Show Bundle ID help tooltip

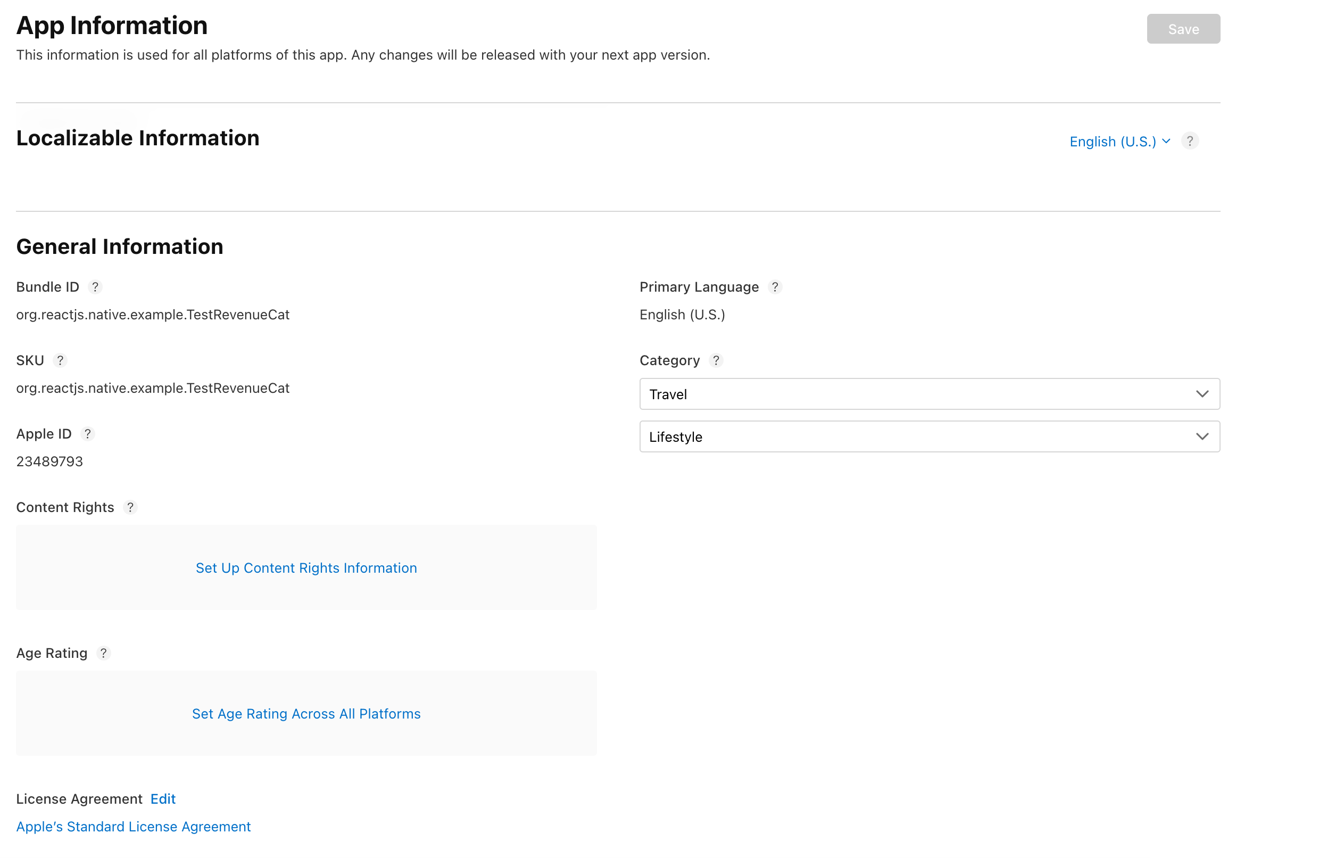click(95, 287)
